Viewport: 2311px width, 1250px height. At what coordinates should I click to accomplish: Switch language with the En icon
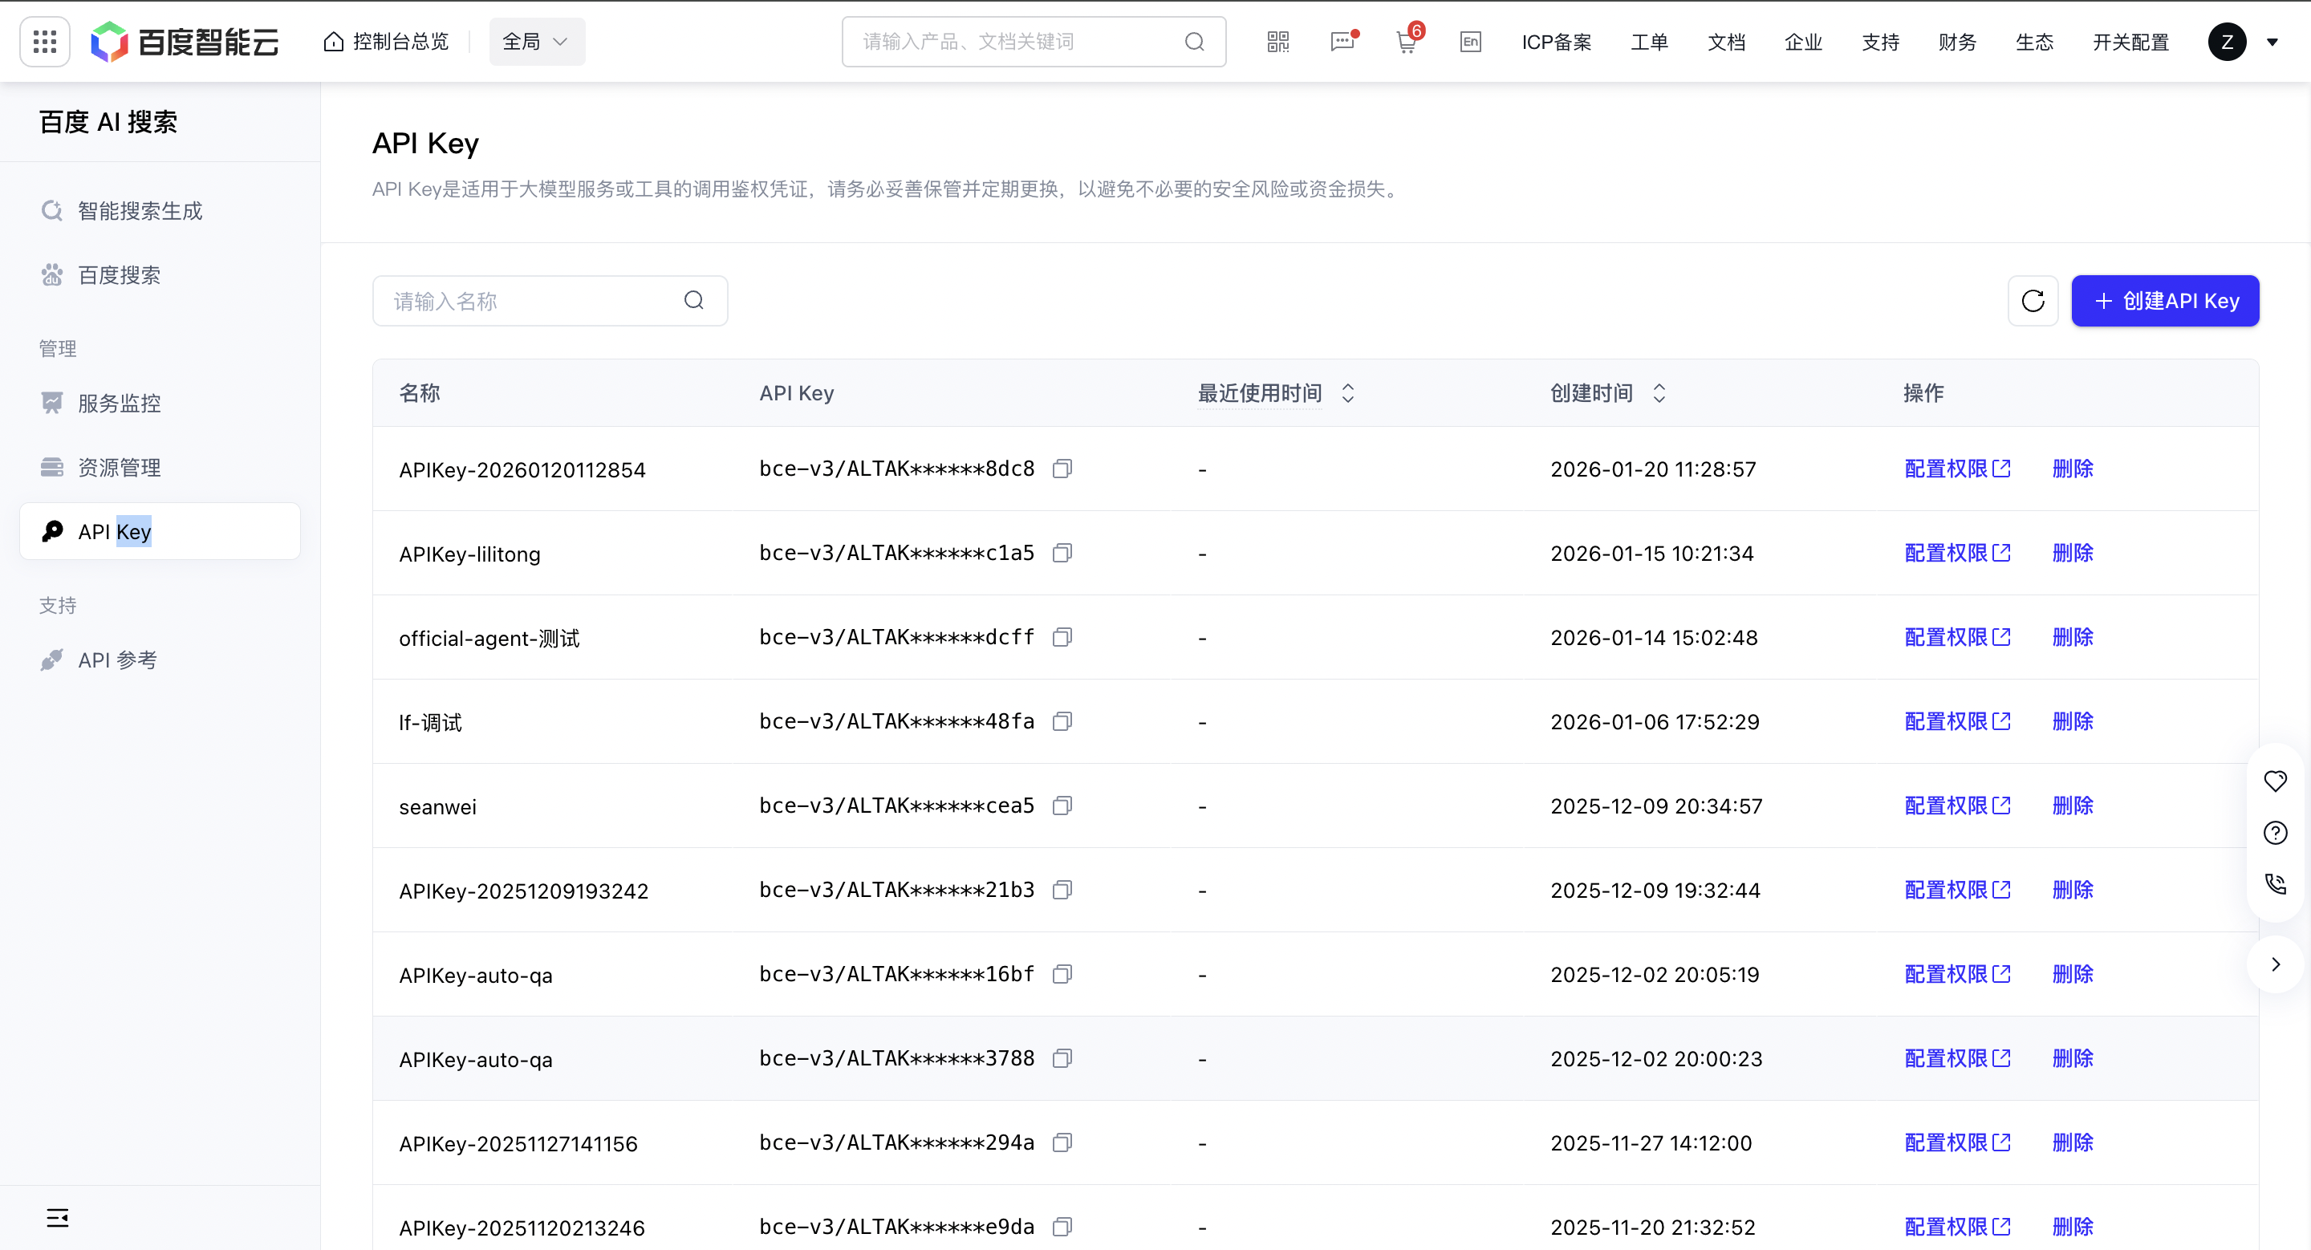tap(1470, 41)
